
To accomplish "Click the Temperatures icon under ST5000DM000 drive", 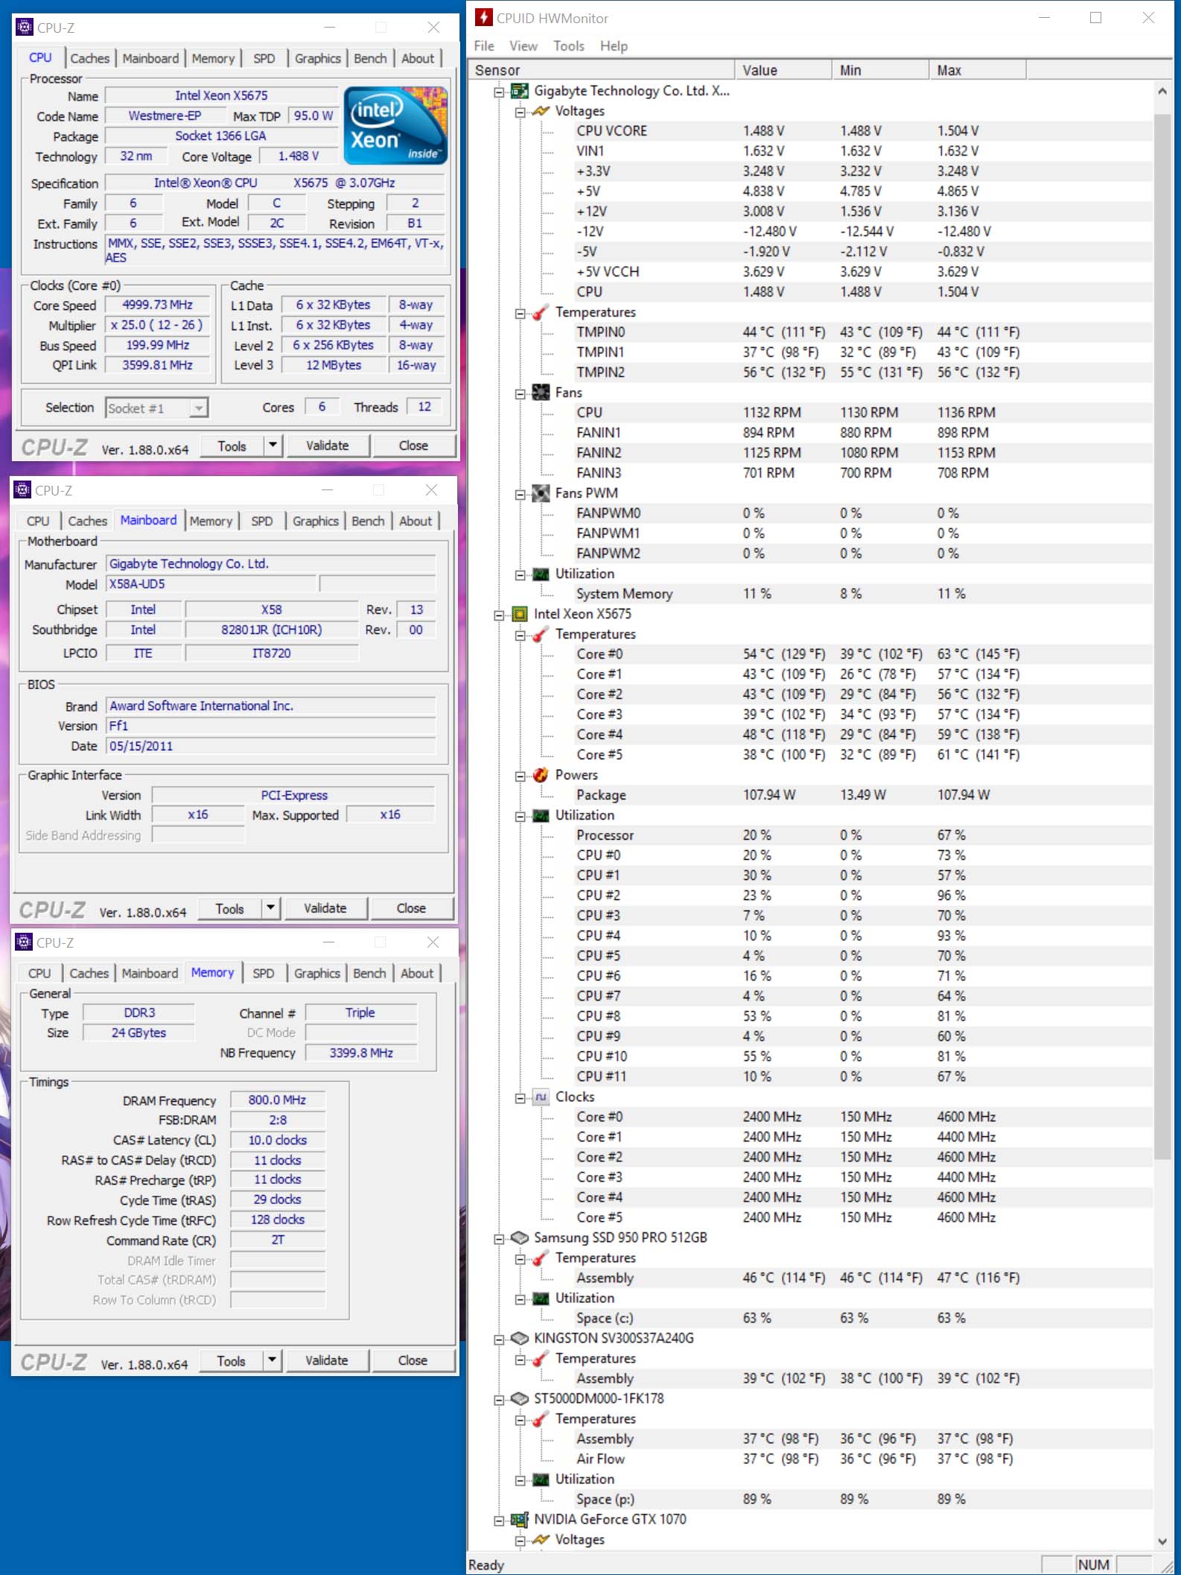I will point(541,1419).
